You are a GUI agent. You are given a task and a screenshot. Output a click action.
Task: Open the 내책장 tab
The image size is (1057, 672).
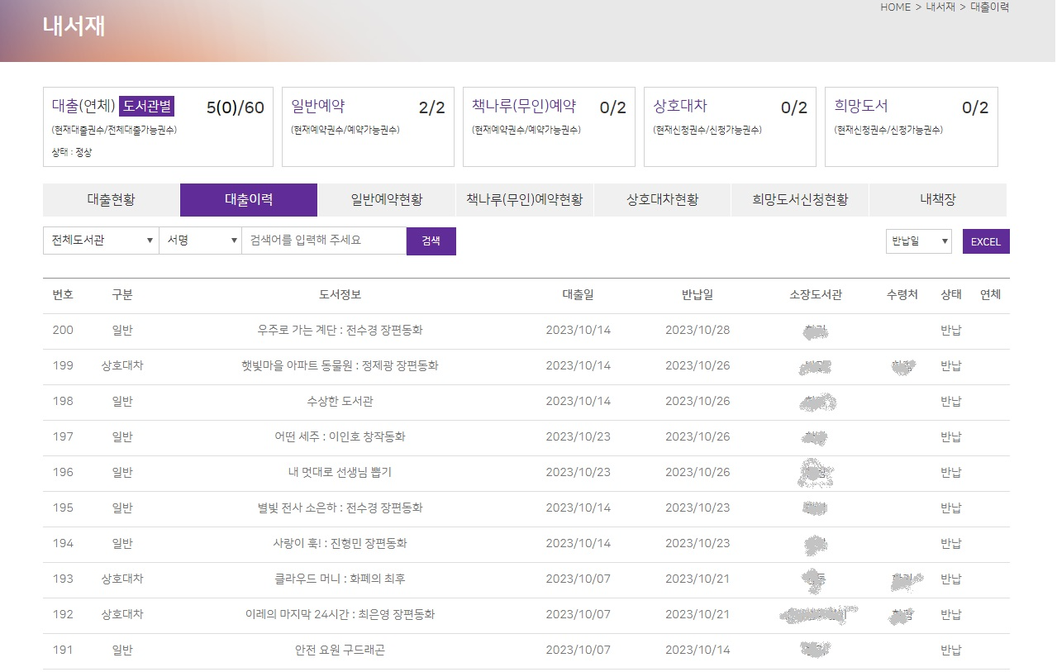coord(936,199)
